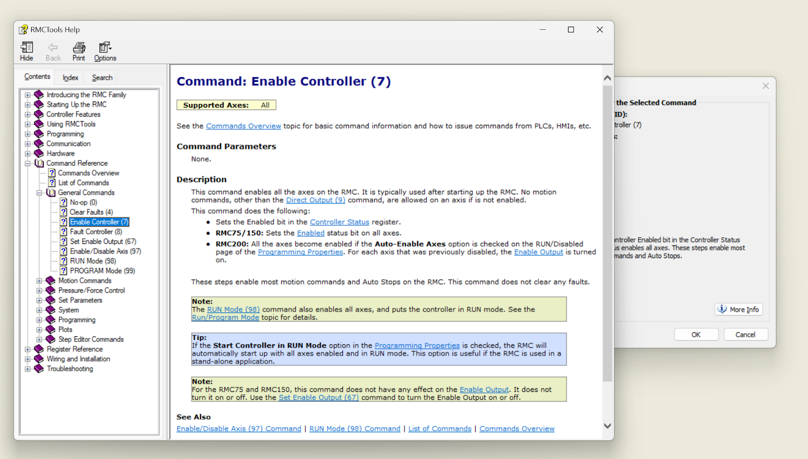This screenshot has height=459, width=808.
Task: Collapse the Command Reference node
Action: [x=28, y=164]
